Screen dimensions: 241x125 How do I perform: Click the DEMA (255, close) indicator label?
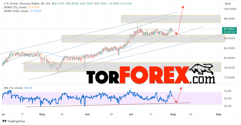click(16, 11)
